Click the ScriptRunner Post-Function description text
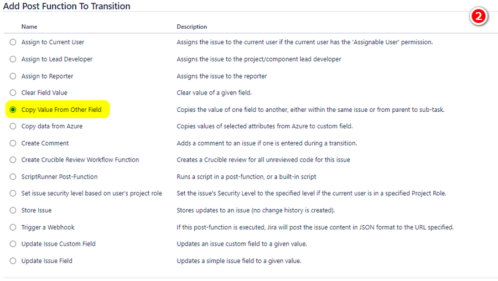The height and width of the screenshot is (281, 498). (x=246, y=177)
